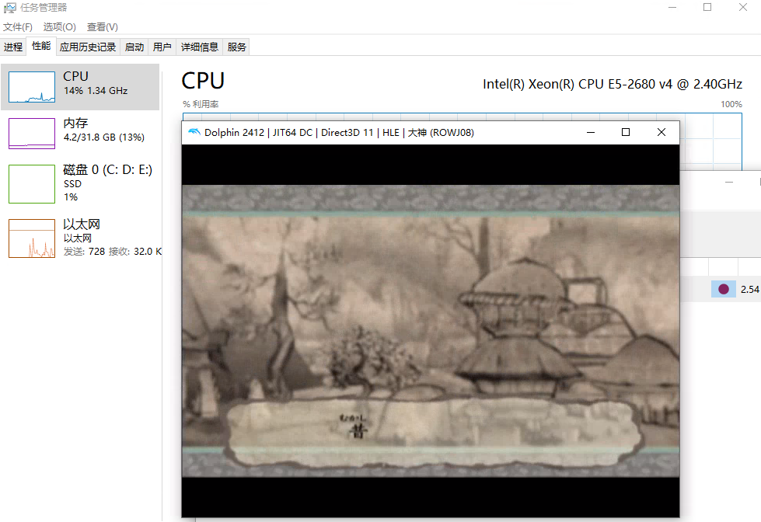Select the 以太网 network graph thumbnail
Image resolution: width=761 pixels, height=522 pixels.
tap(32, 238)
